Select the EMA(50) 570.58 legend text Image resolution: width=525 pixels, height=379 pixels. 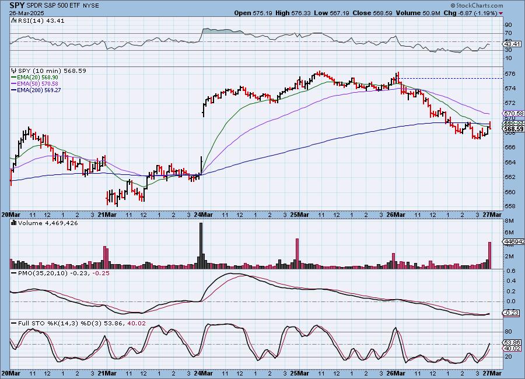(x=37, y=84)
